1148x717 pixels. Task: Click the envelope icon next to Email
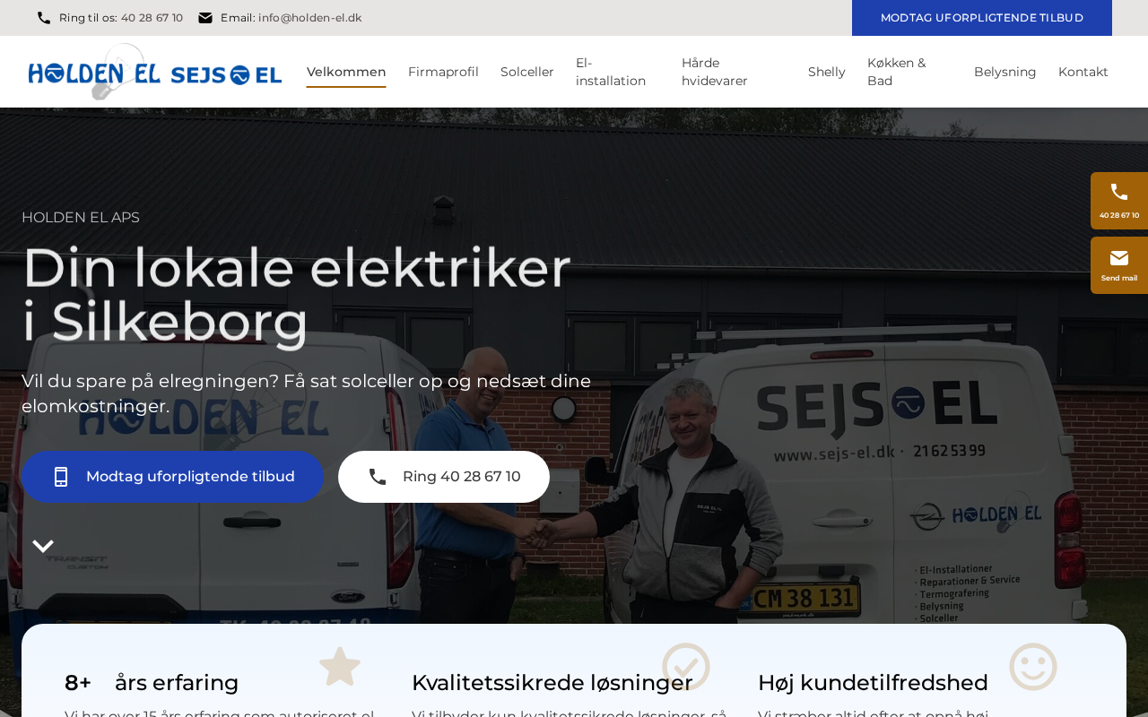[x=205, y=18]
